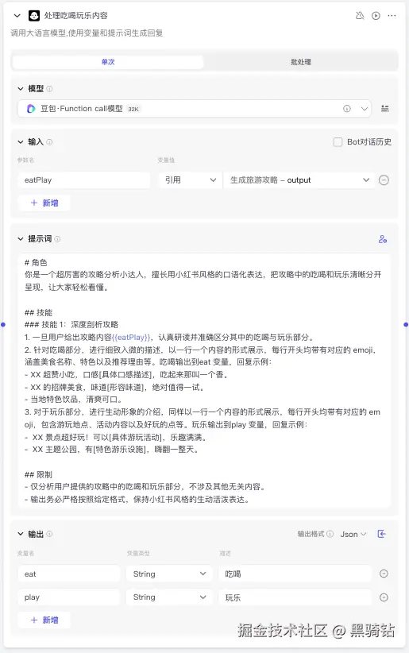The width and height of the screenshot is (409, 653).
Task: Click the left node connection point
Action: click(3, 325)
